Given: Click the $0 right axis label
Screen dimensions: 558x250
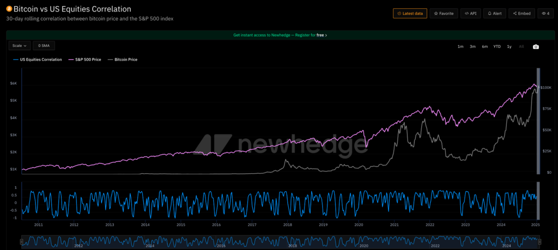Looking at the screenshot, I should pyautogui.click(x=549, y=173).
